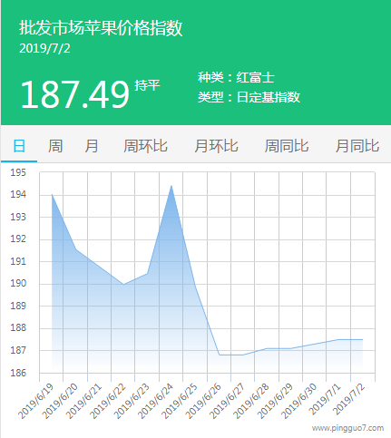Click the title 批发市场苹果价格指数
This screenshot has height=438, width=391.
(x=101, y=28)
